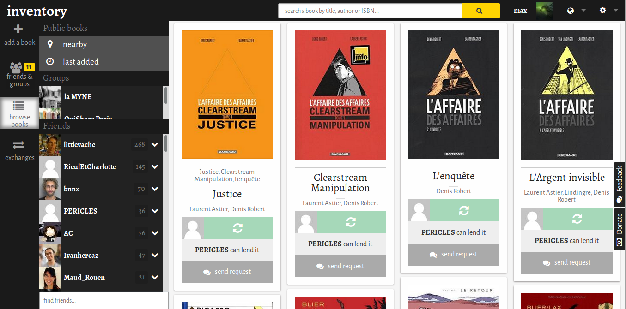626x309 pixels.
Task: Click lending arrows icon on L'enquête card
Action: (464, 210)
